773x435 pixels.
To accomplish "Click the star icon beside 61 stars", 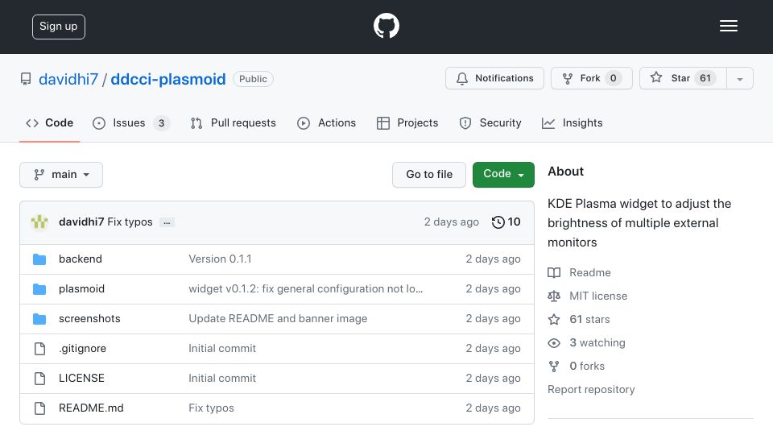I will coord(554,320).
